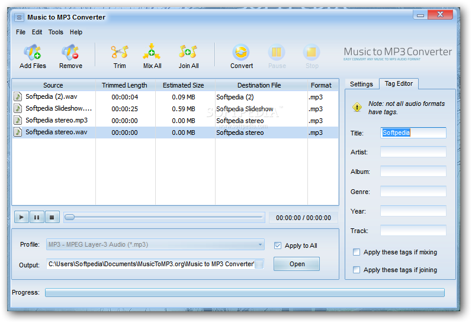This screenshot has height=323, width=472.
Task: Click the Output path text field
Action: 150,264
